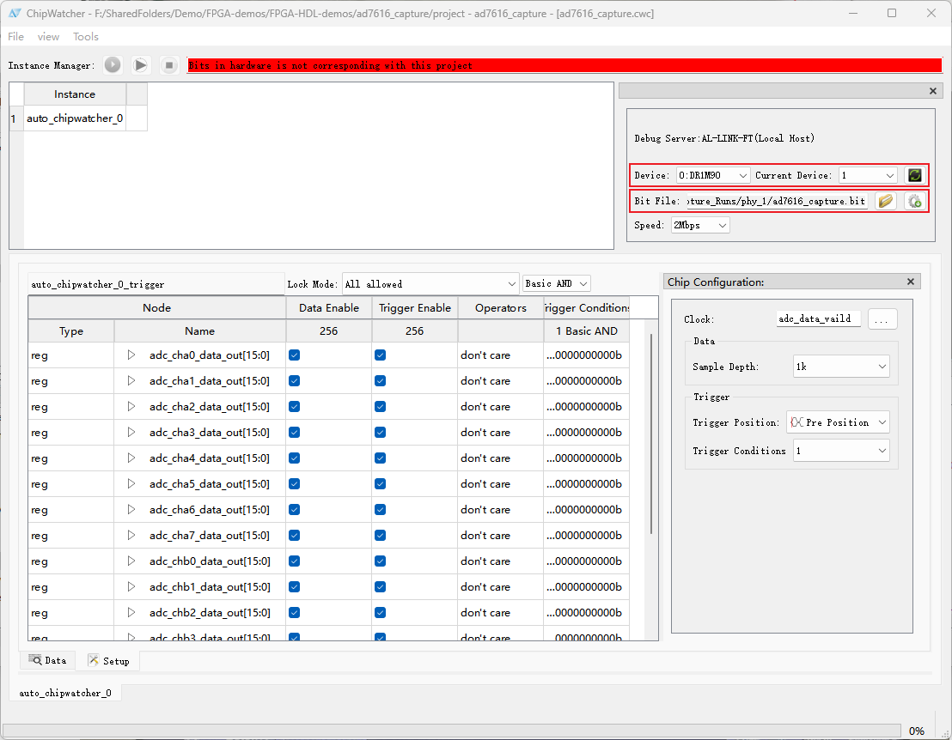Click the stop icon in Instance Manager
This screenshot has width=952, height=740.
point(169,65)
